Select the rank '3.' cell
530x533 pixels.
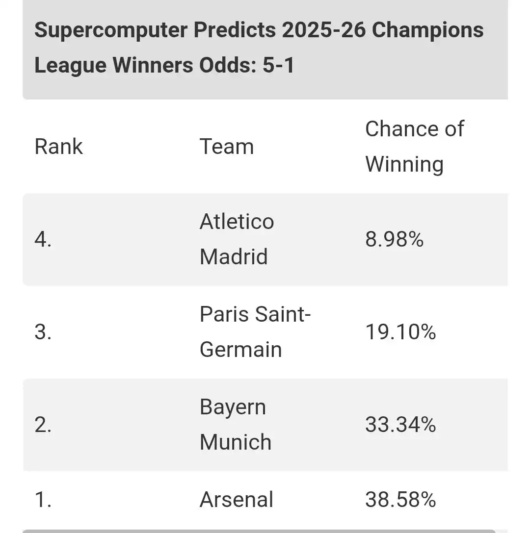click(x=43, y=332)
